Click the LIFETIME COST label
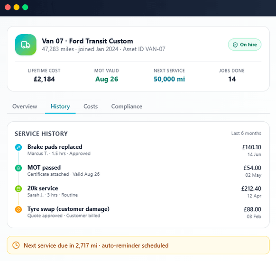Viewport: 276px width, 261px height. point(44,71)
